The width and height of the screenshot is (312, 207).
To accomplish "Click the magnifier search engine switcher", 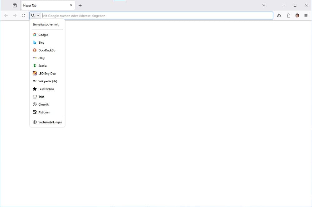I will tap(35, 16).
